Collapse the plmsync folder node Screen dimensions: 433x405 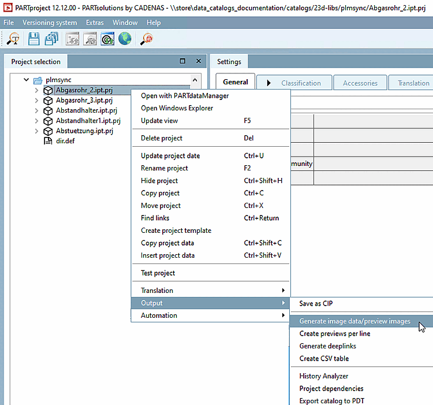click(26, 80)
